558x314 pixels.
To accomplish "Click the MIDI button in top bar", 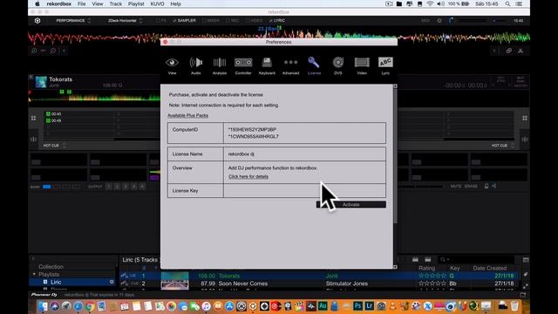I will (425, 21).
